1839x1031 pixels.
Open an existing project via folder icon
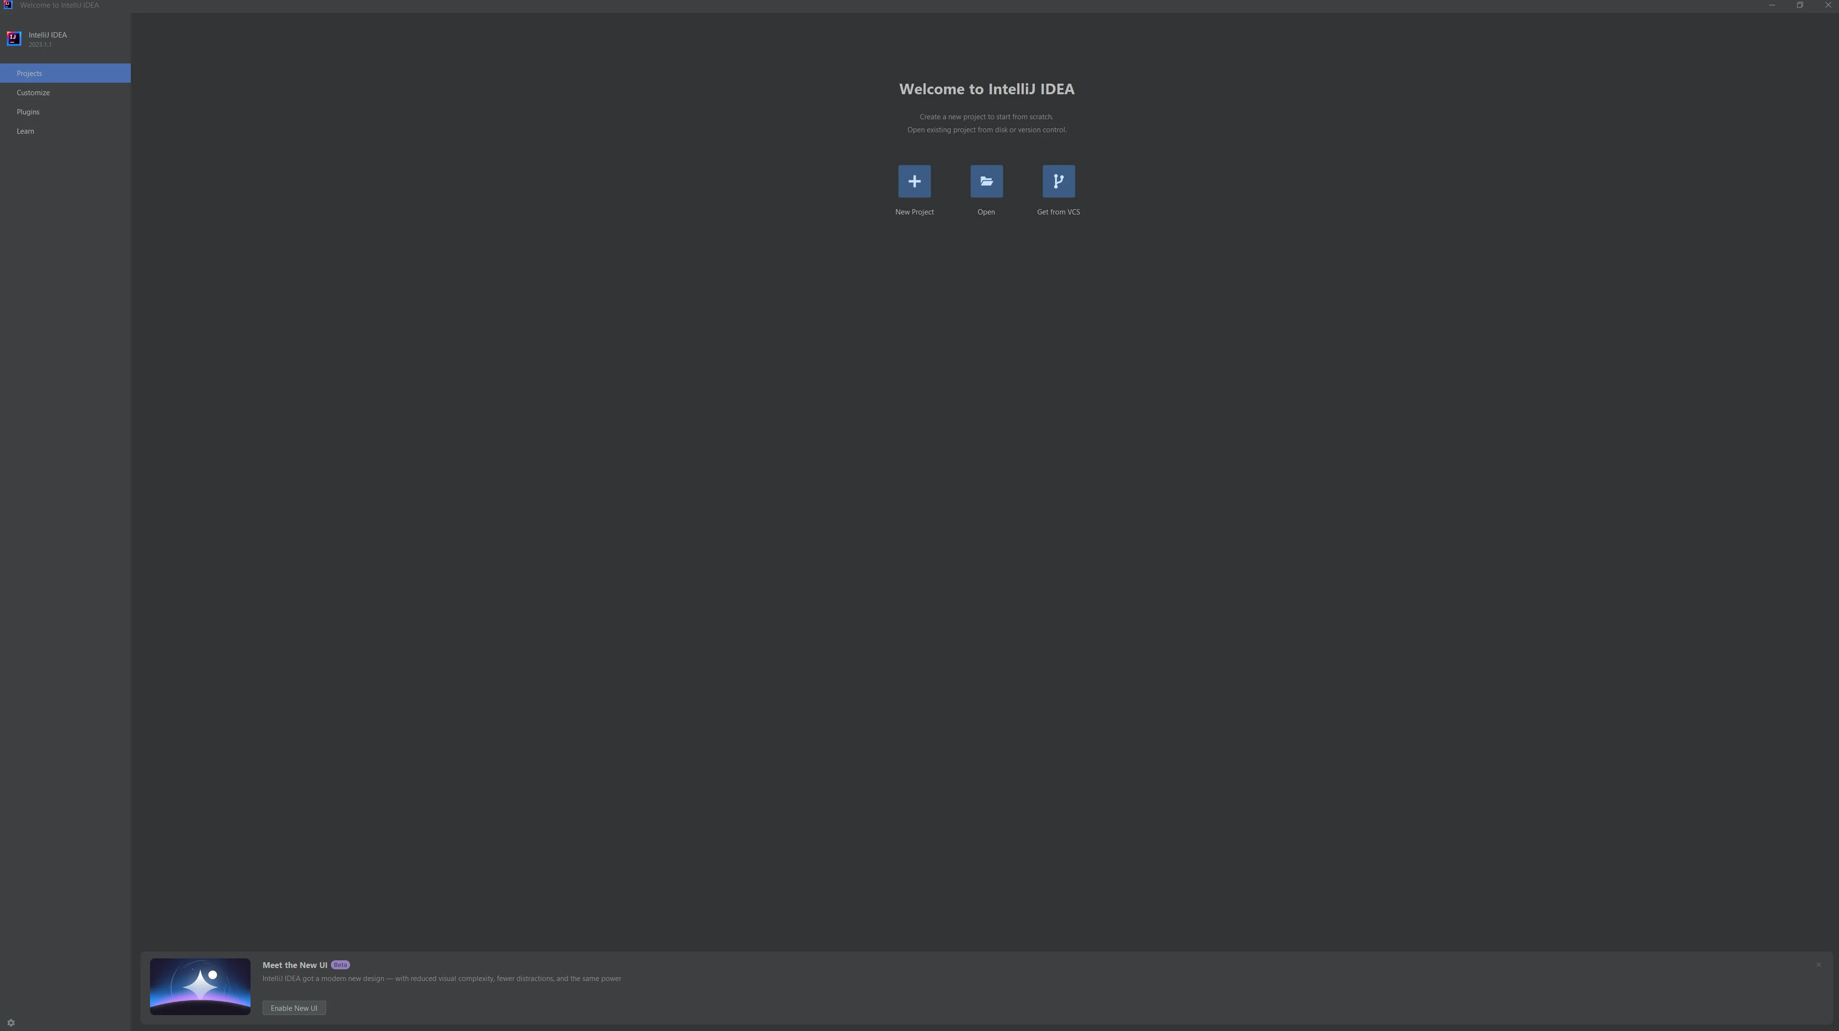pyautogui.click(x=986, y=181)
